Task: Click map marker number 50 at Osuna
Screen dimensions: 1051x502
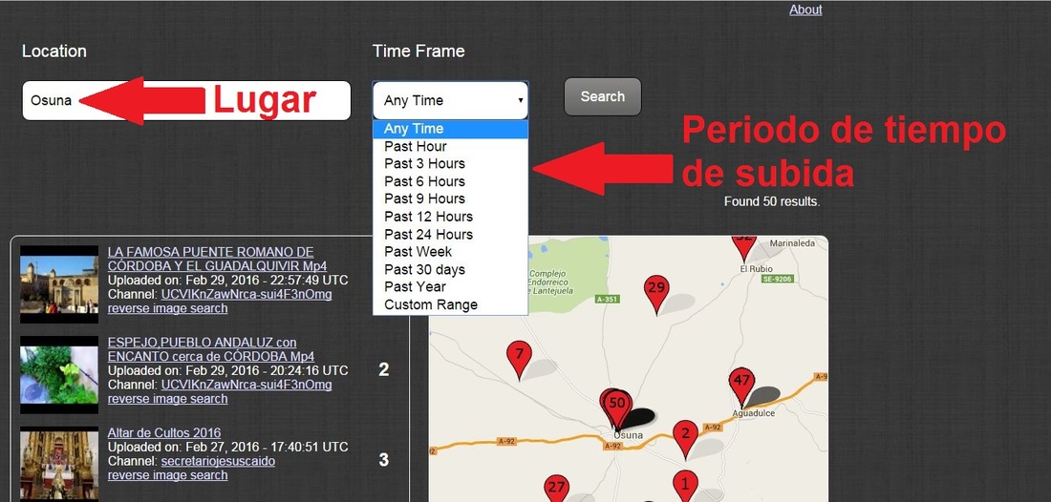Action: pos(618,407)
